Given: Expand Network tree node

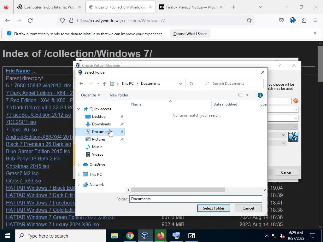Looking at the screenshot, I should [x=79, y=185].
